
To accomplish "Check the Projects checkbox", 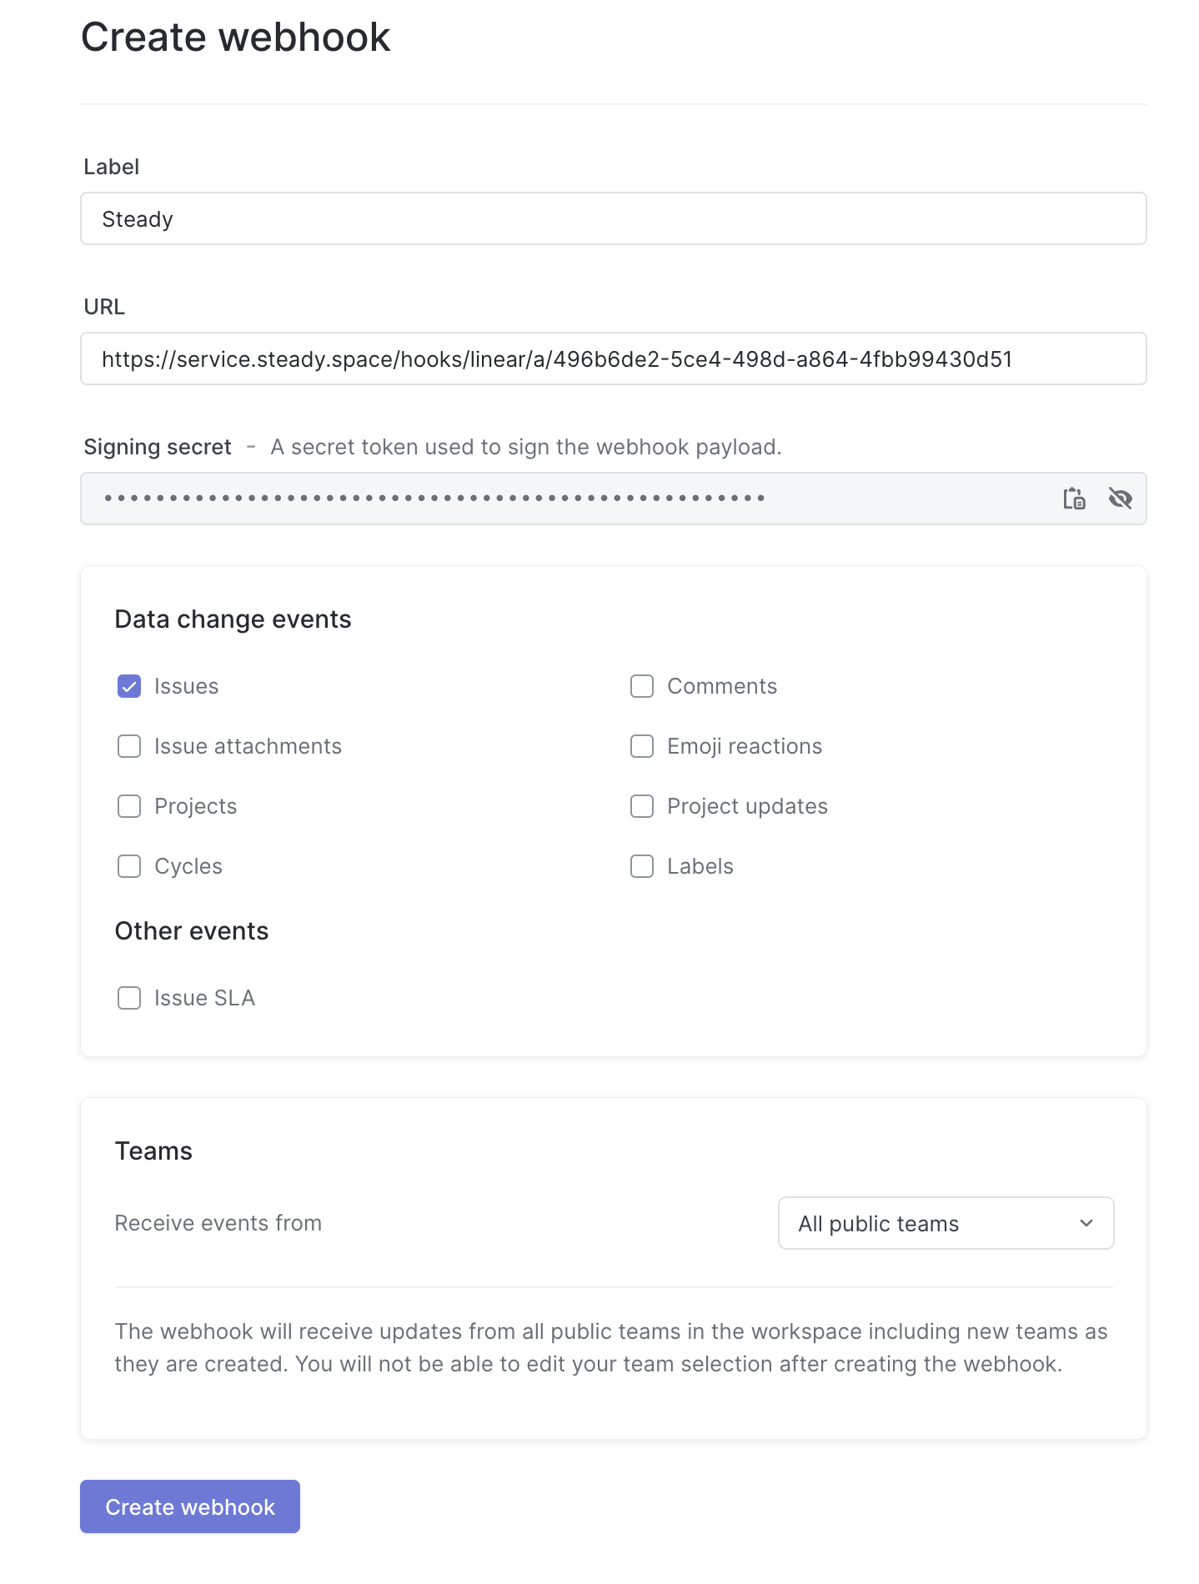I will (x=129, y=806).
